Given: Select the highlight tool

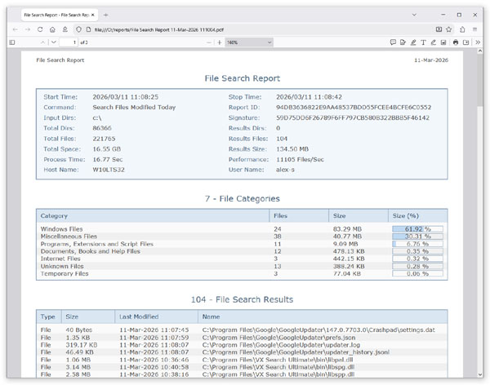Looking at the screenshot, I should point(413,42).
